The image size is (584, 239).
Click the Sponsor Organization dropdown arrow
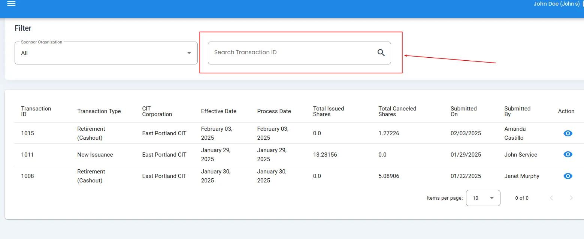189,53
